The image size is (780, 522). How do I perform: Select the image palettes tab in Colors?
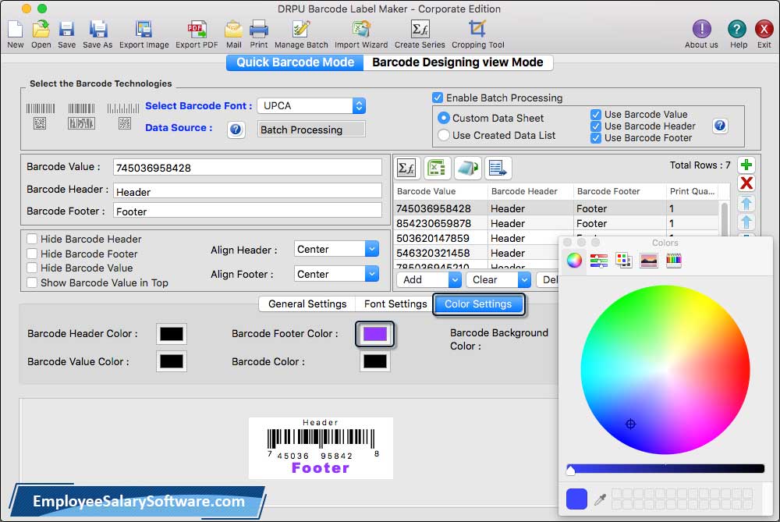click(649, 260)
